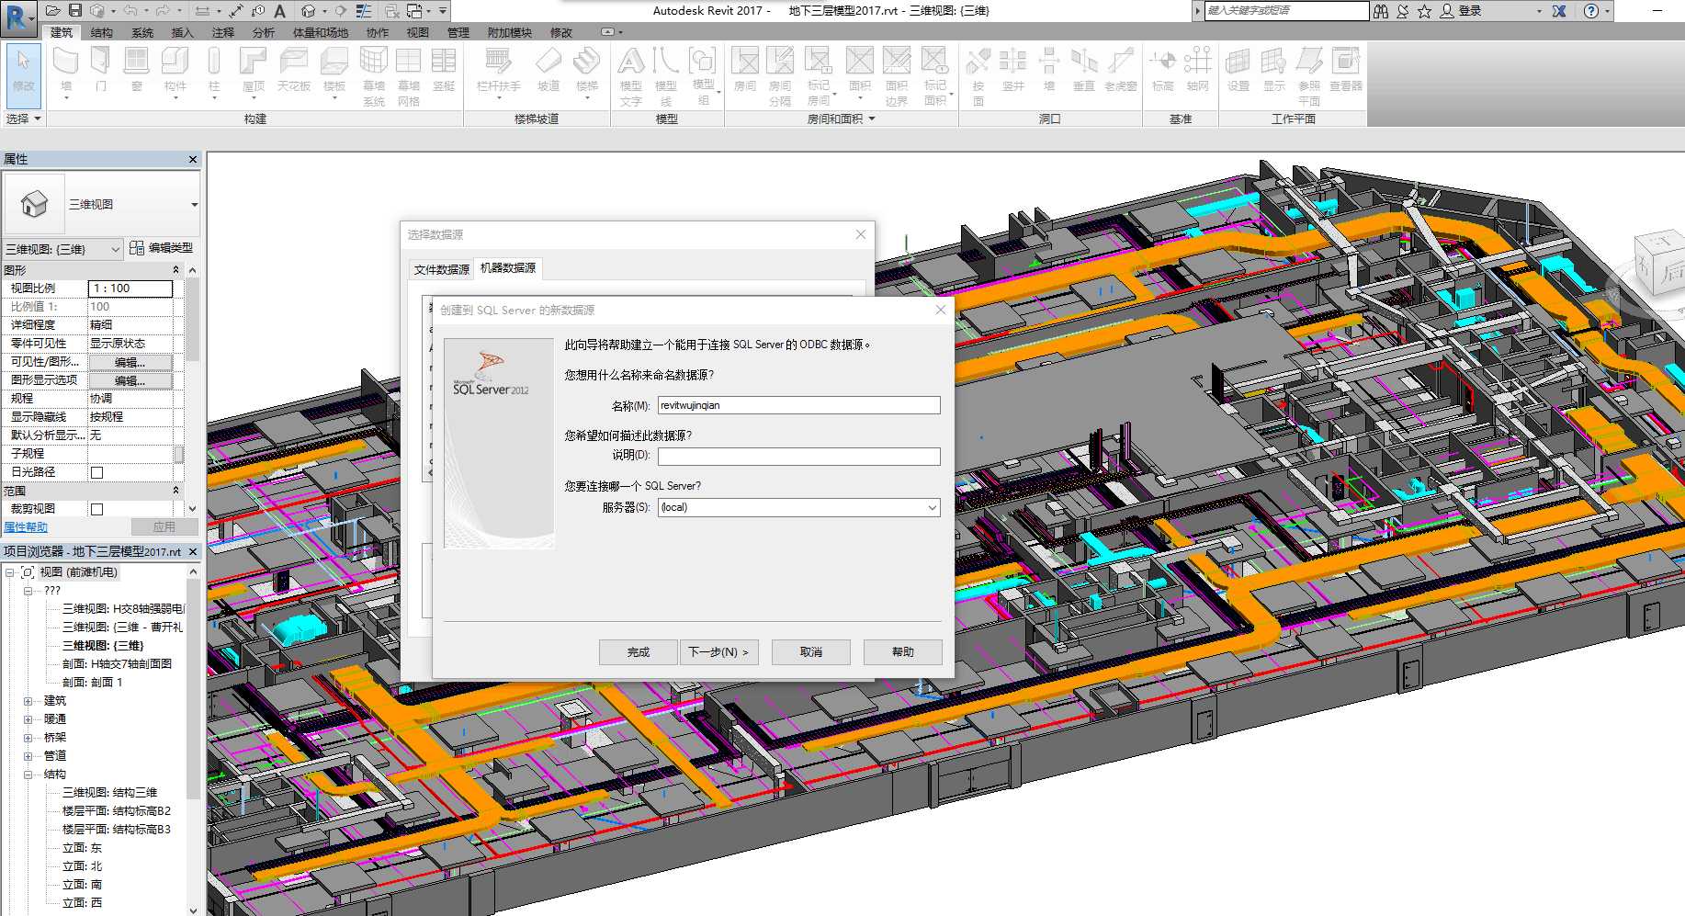Select the 竖井 (Shaft) opening tool
Image resolution: width=1685 pixels, height=916 pixels.
click(1013, 71)
